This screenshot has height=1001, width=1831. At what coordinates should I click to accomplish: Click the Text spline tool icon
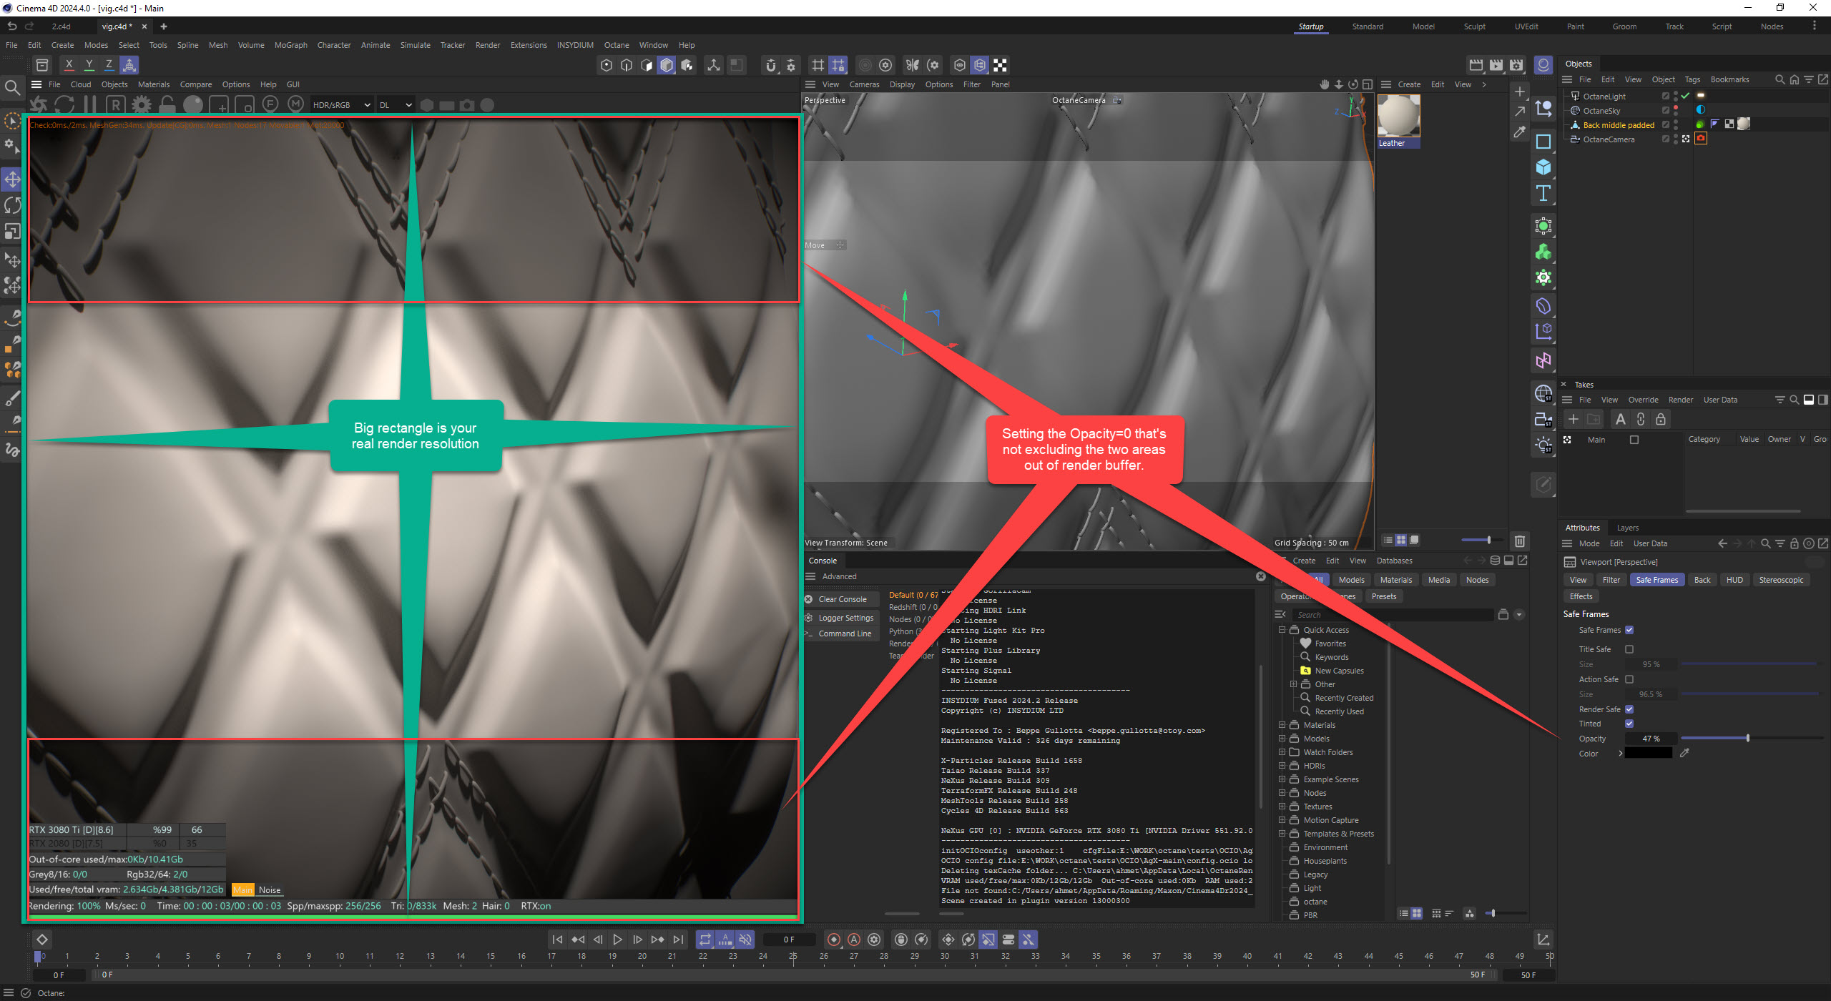[x=1543, y=194]
